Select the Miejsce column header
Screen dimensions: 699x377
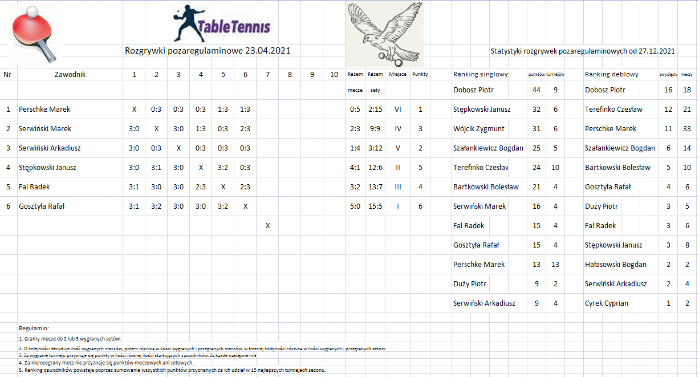398,74
